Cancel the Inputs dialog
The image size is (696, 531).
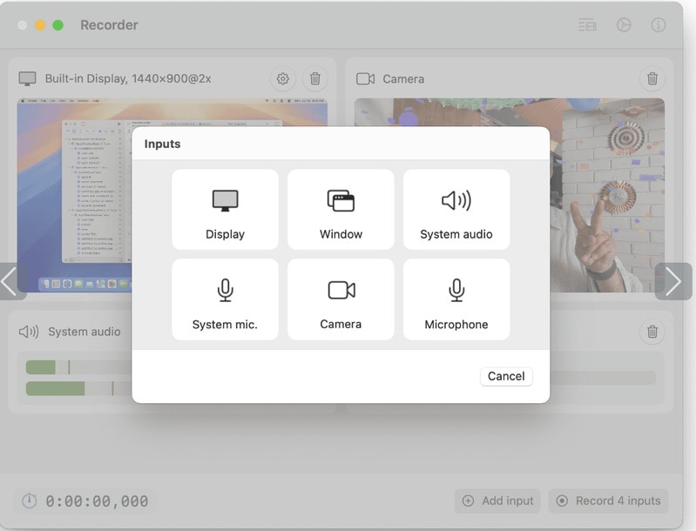(505, 376)
